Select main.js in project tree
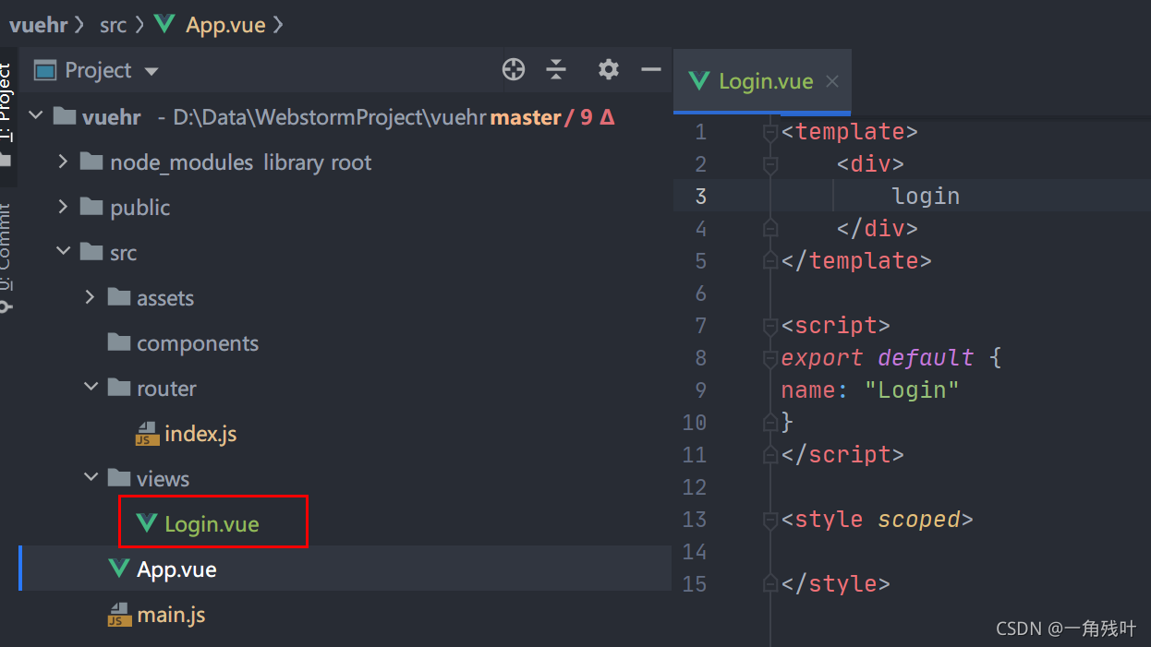This screenshot has width=1151, height=647. [x=171, y=615]
